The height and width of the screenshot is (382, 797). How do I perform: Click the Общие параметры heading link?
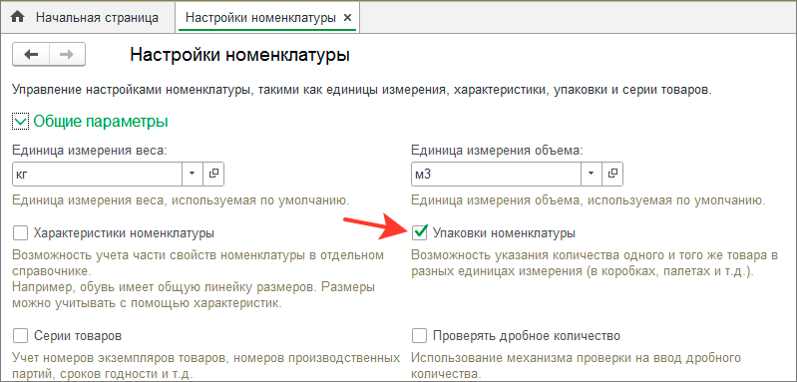[x=101, y=122]
